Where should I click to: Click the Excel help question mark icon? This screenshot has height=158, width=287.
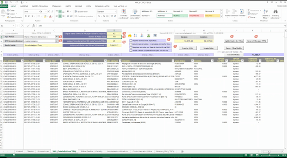click(268, 2)
